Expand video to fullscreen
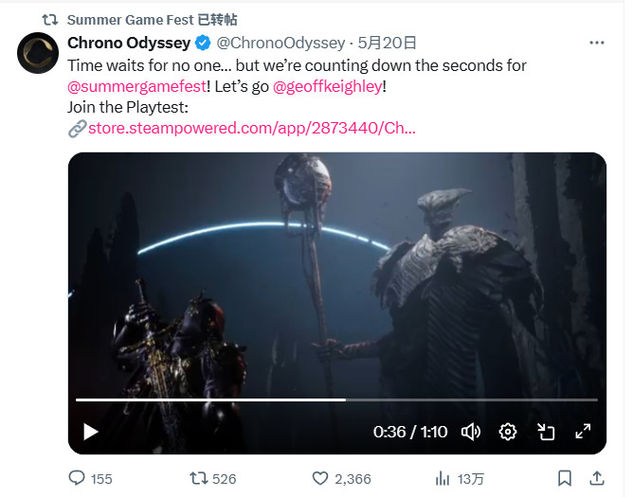Screen dimensions: 633x497 (583, 432)
